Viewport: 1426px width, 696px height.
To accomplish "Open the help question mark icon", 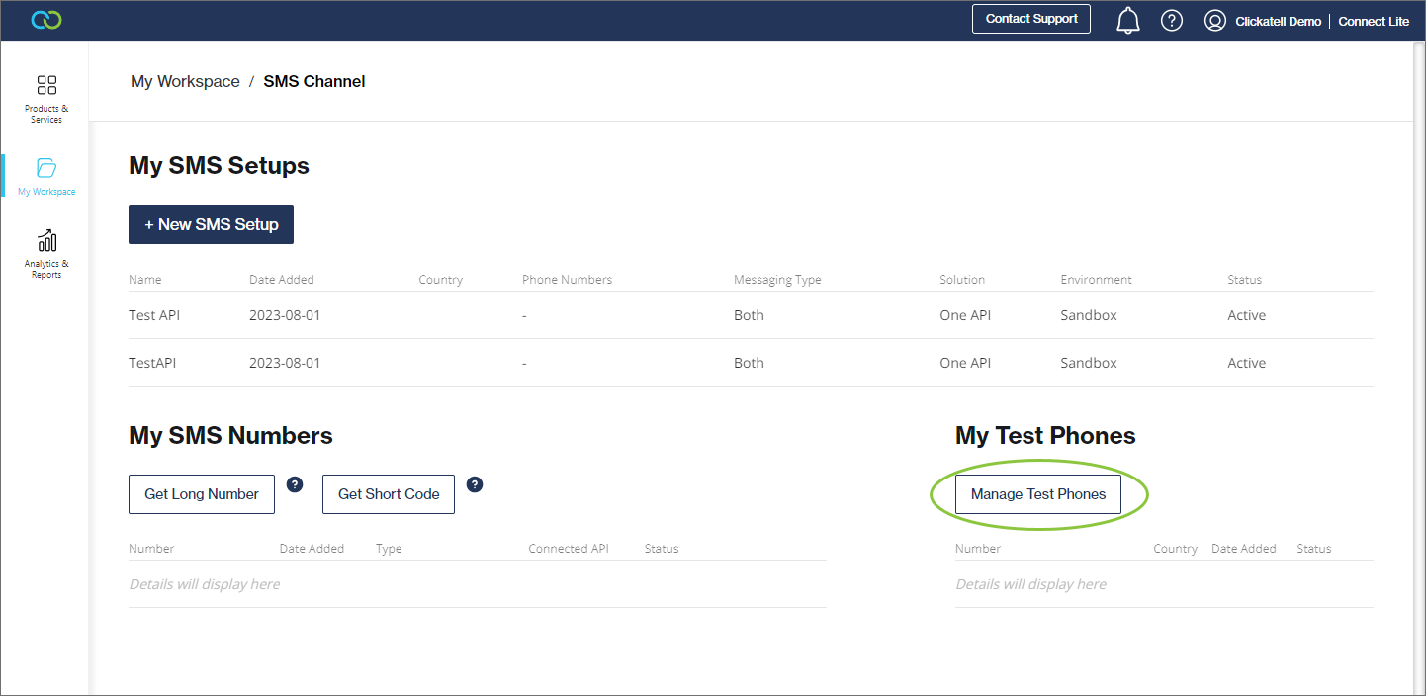I will point(1172,21).
